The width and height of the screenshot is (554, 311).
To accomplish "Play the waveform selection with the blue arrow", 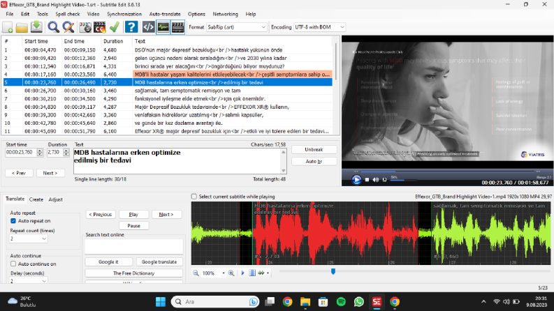I will coord(242,273).
